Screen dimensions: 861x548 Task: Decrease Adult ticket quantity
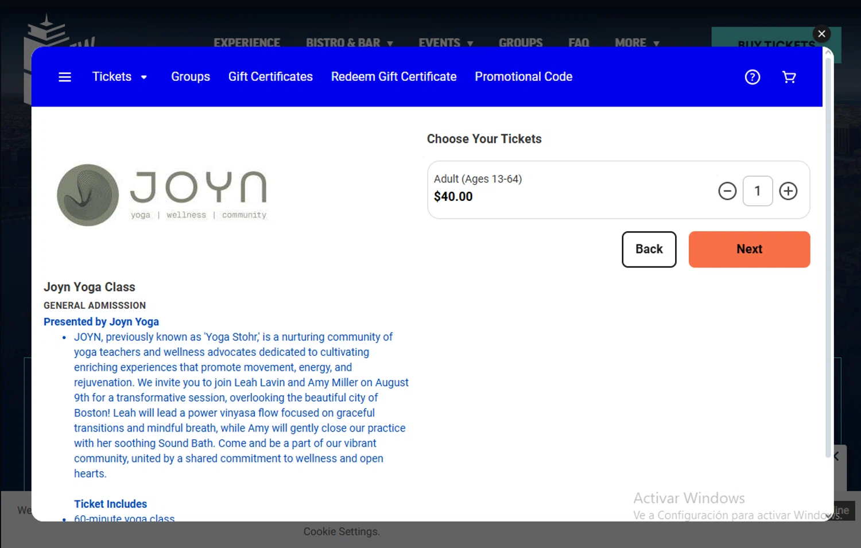[x=727, y=191]
